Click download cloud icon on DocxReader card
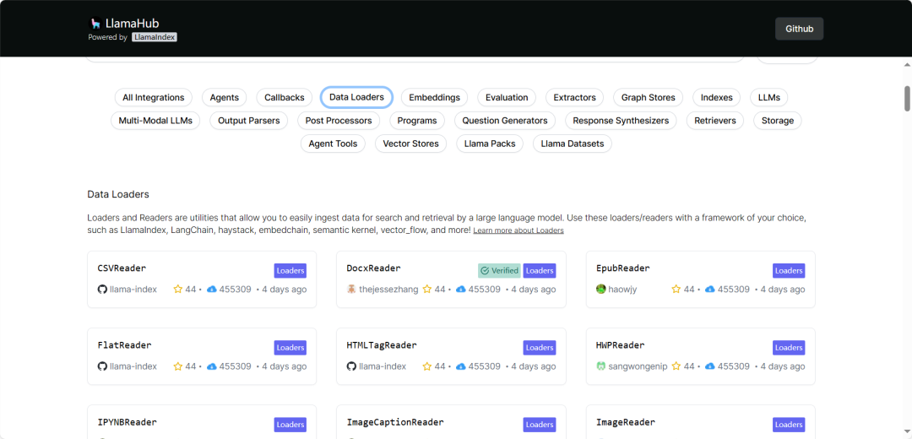The height and width of the screenshot is (439, 912). click(461, 289)
